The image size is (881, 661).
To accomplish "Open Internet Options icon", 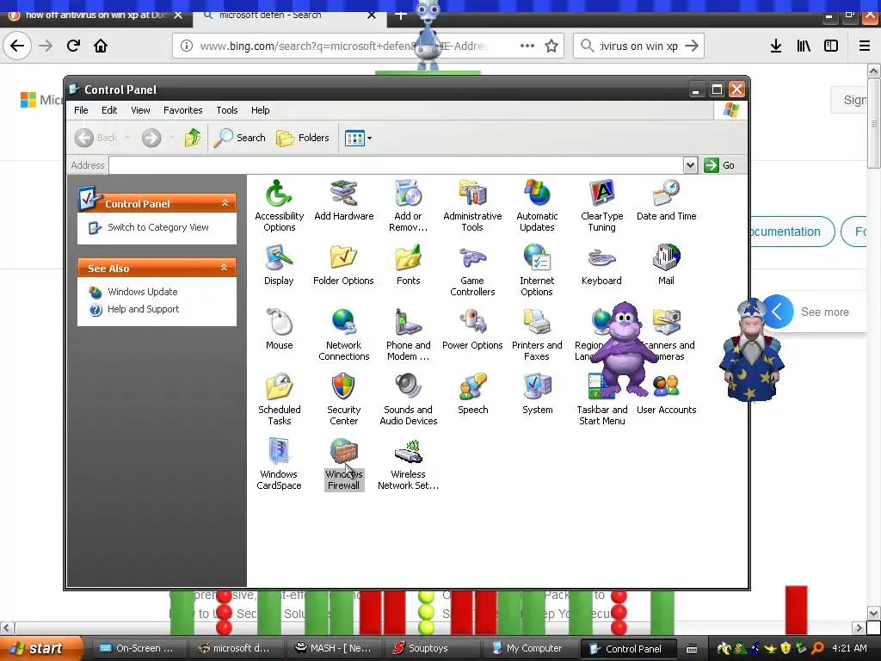I will tap(537, 269).
